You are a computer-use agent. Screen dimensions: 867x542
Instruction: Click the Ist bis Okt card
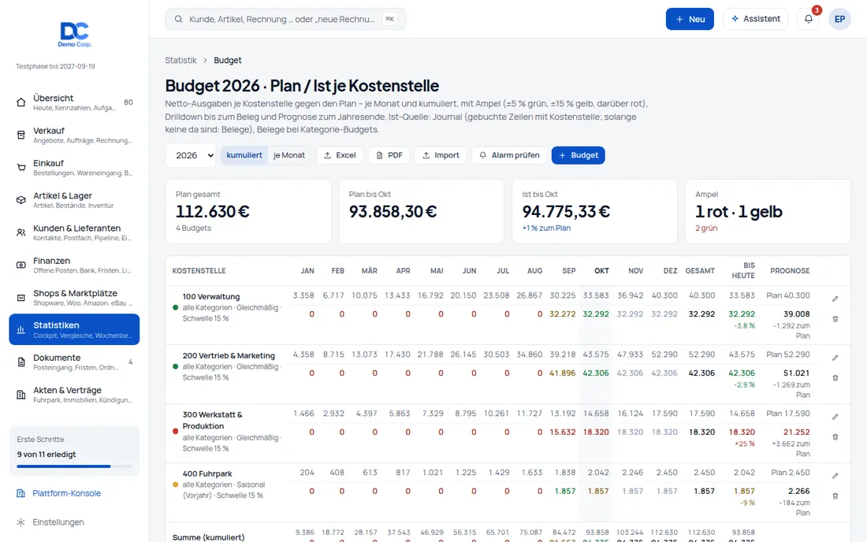tap(594, 211)
